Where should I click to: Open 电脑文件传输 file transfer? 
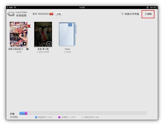coord(132,14)
